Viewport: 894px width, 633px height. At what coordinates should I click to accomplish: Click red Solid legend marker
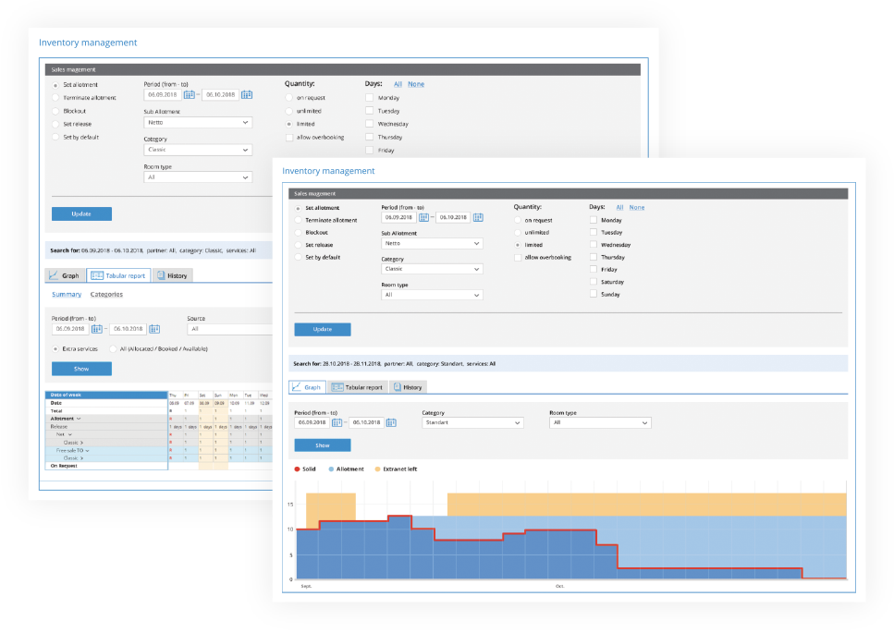click(x=297, y=469)
